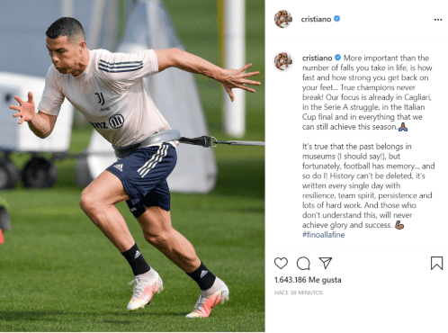Click the verified badge in the post header

tap(336, 19)
